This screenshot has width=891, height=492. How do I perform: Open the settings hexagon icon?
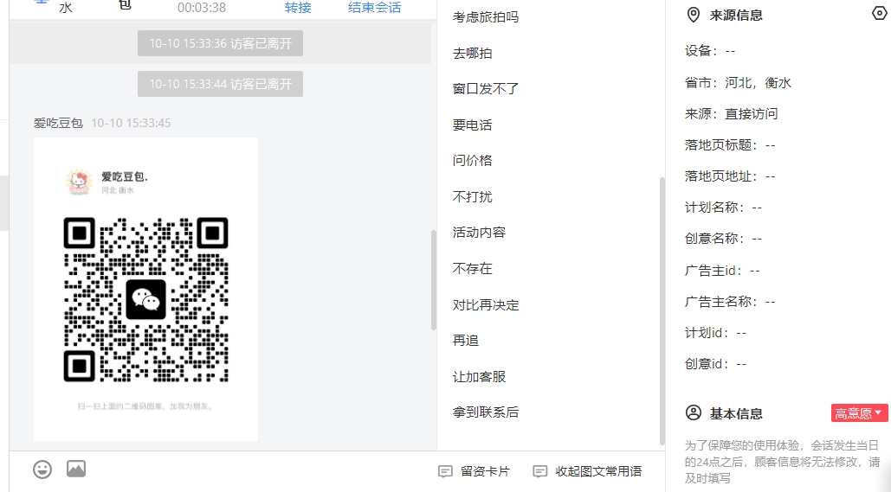880,13
